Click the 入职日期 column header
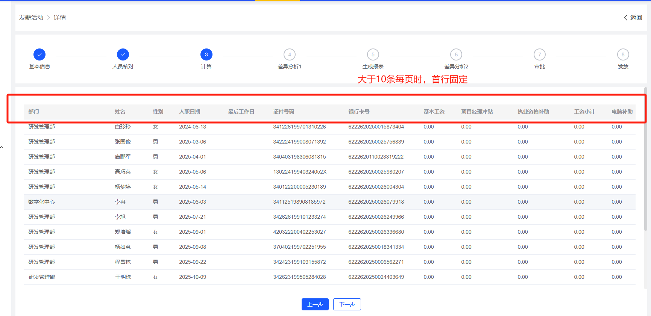The height and width of the screenshot is (316, 651). tap(190, 112)
